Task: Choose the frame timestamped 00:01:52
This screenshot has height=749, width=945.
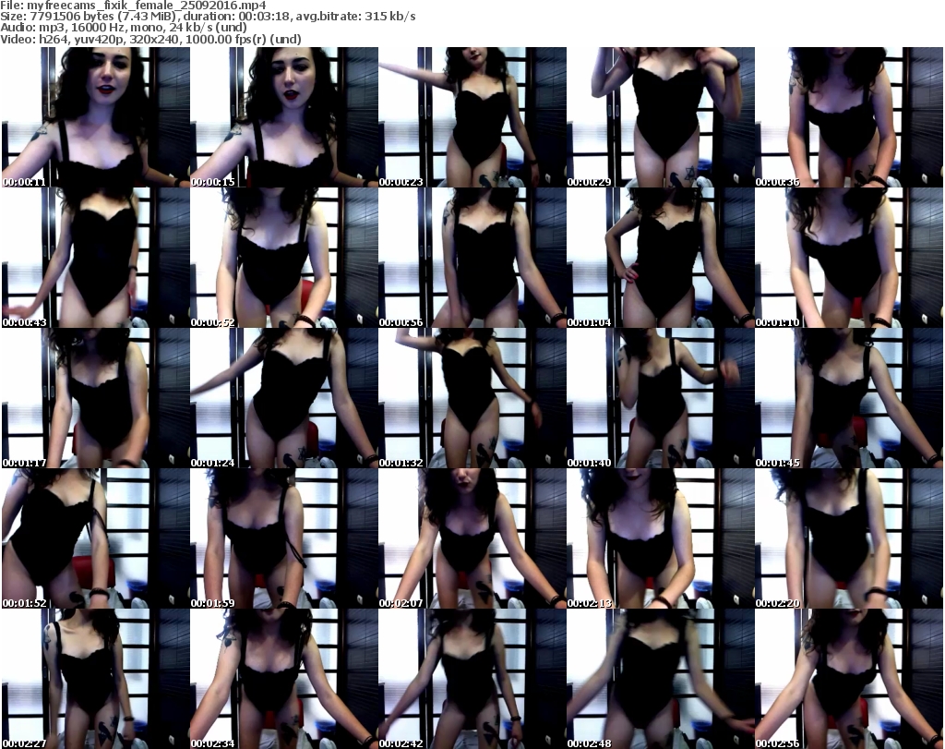Action: coord(96,538)
